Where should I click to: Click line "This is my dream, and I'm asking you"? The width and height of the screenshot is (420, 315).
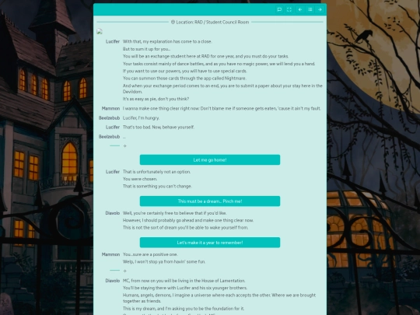point(184,309)
